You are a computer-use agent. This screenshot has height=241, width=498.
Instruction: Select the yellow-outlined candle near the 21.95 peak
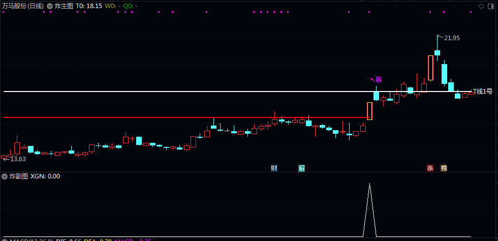pos(431,68)
